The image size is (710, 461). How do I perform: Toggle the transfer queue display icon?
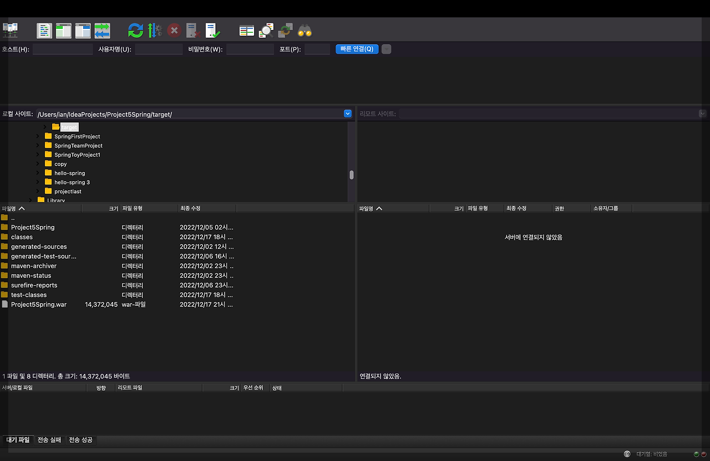pyautogui.click(x=102, y=30)
